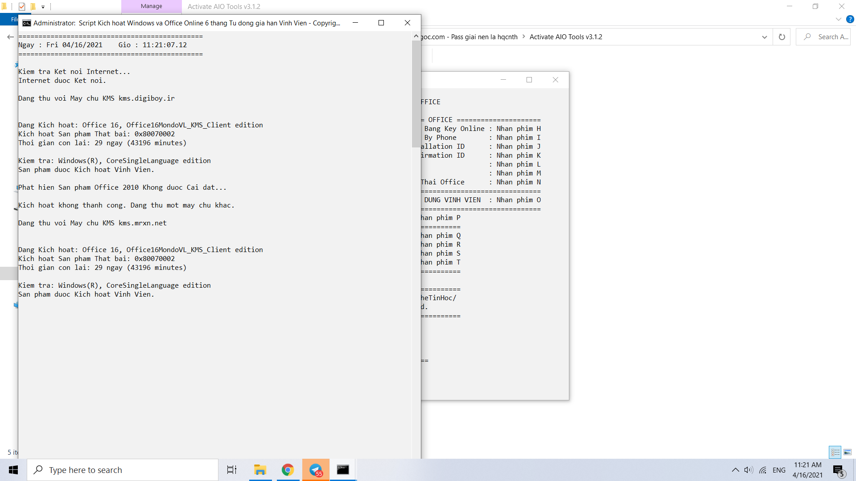Click the ENG language indicator
Screen dimensions: 856x481
pyautogui.click(x=779, y=470)
